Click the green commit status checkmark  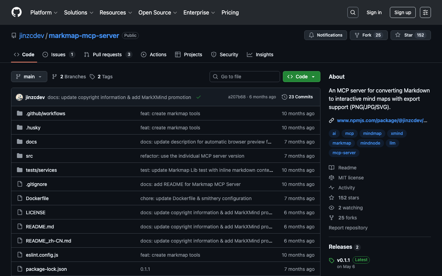point(199,97)
